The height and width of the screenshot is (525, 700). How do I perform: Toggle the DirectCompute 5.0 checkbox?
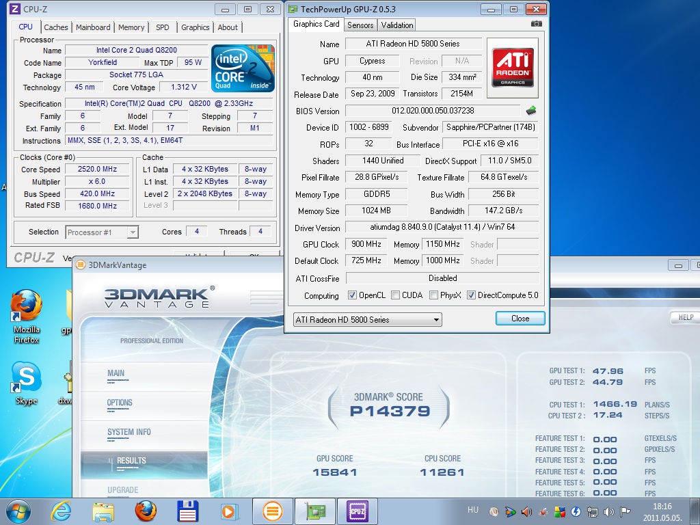pyautogui.click(x=471, y=295)
